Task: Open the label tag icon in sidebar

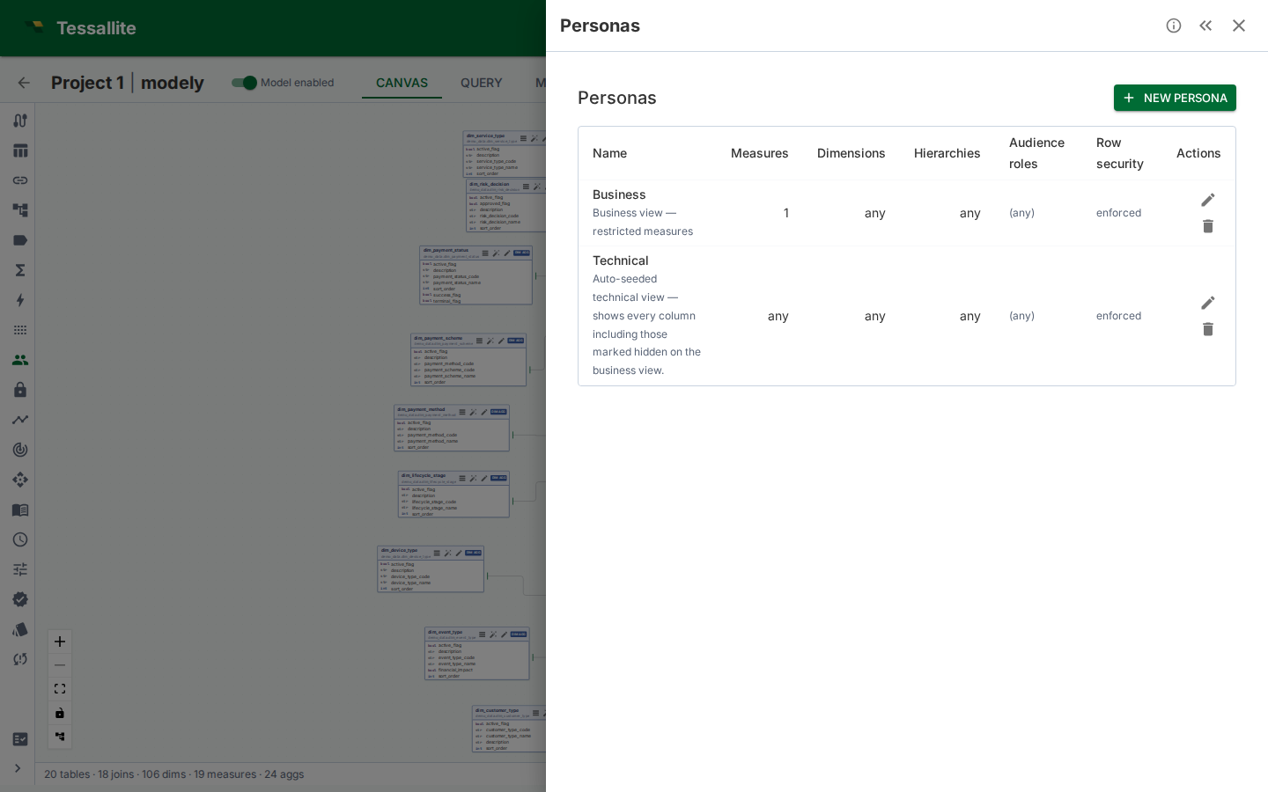Action: point(19,240)
